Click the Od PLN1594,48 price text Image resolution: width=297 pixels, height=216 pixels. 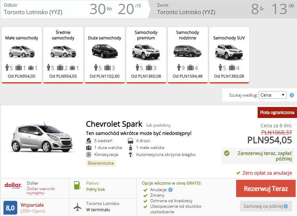click(x=187, y=76)
